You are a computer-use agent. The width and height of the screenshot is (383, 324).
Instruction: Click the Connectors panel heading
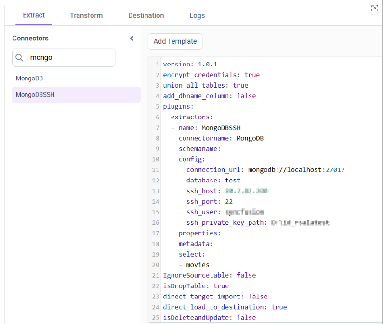coord(30,39)
